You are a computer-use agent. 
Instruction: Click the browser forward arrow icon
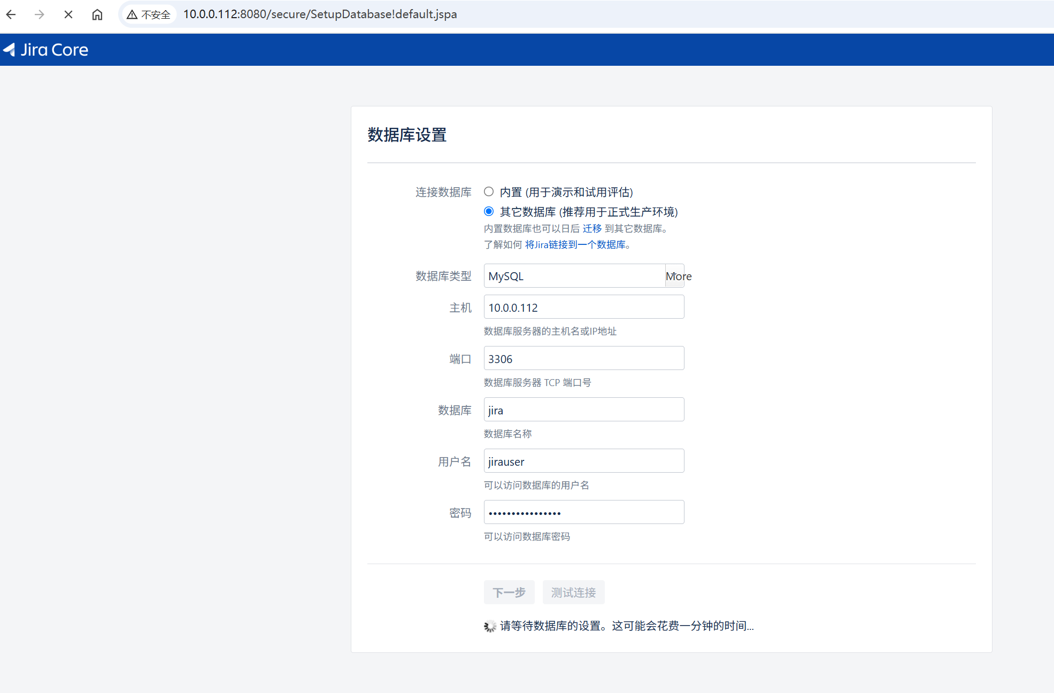[40, 14]
